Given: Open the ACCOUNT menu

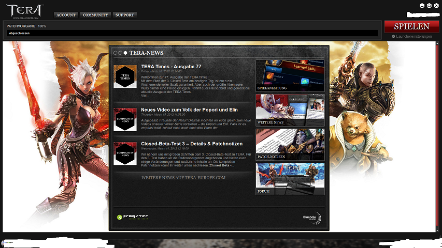Looking at the screenshot, I should 66,15.
